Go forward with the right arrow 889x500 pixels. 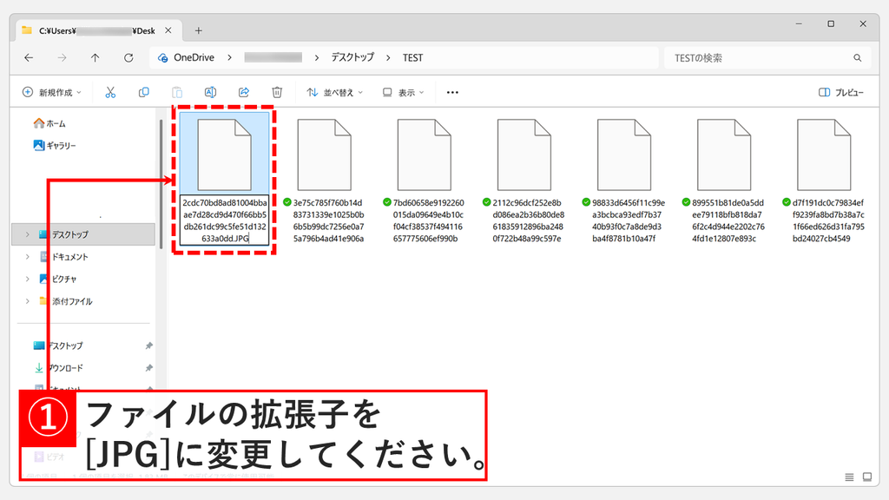(x=62, y=58)
